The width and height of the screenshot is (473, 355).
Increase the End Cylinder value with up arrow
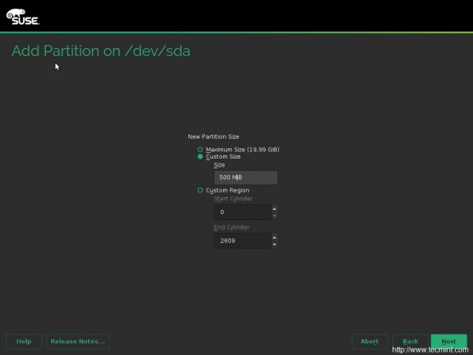(274, 237)
